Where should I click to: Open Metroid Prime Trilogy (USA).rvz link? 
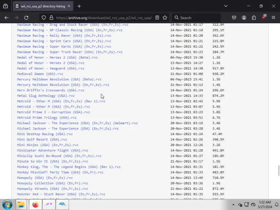tap(47, 118)
